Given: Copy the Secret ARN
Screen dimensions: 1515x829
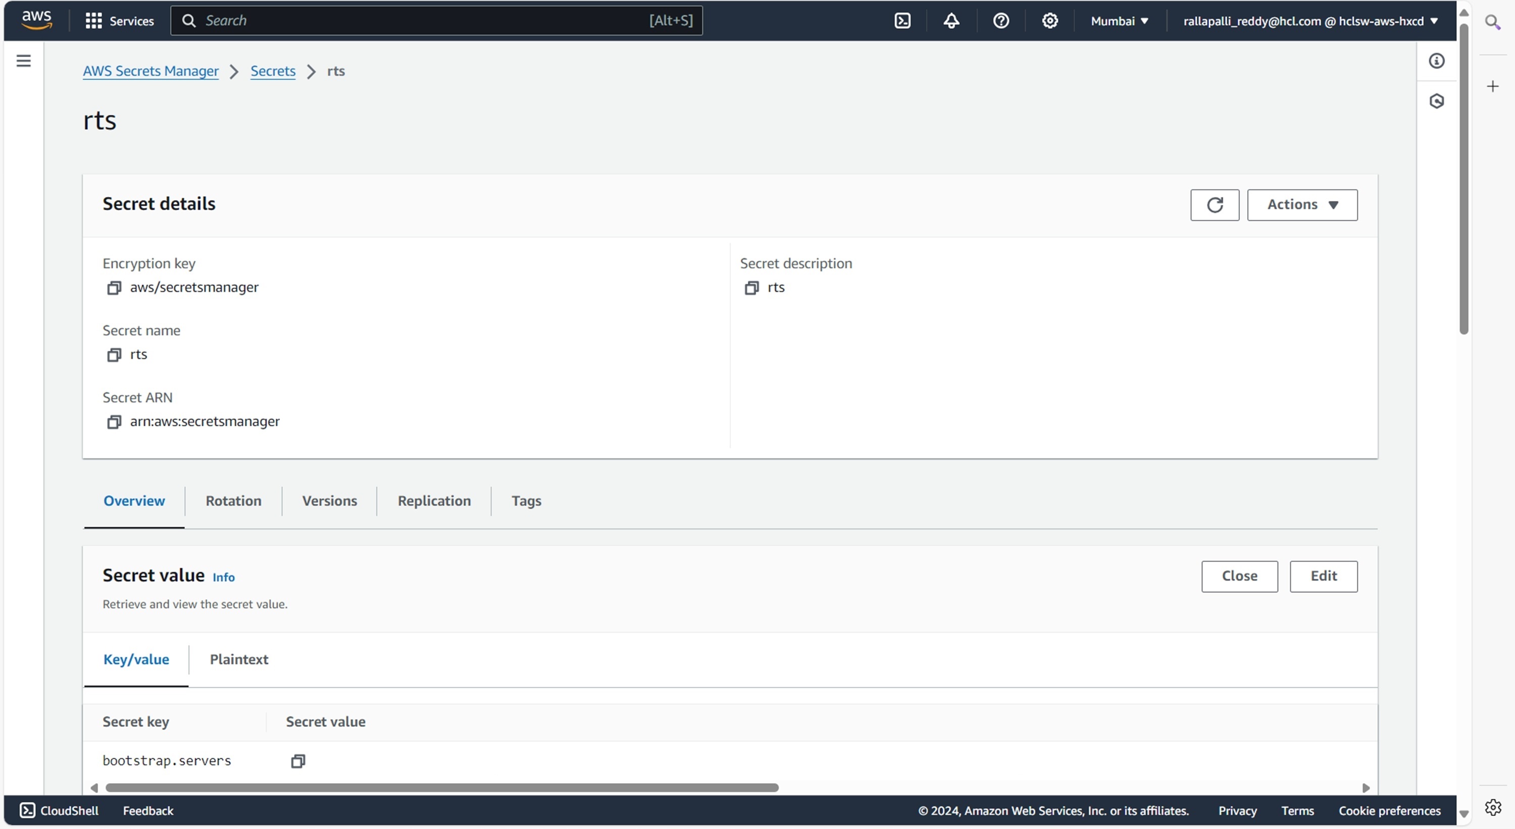Looking at the screenshot, I should point(114,422).
